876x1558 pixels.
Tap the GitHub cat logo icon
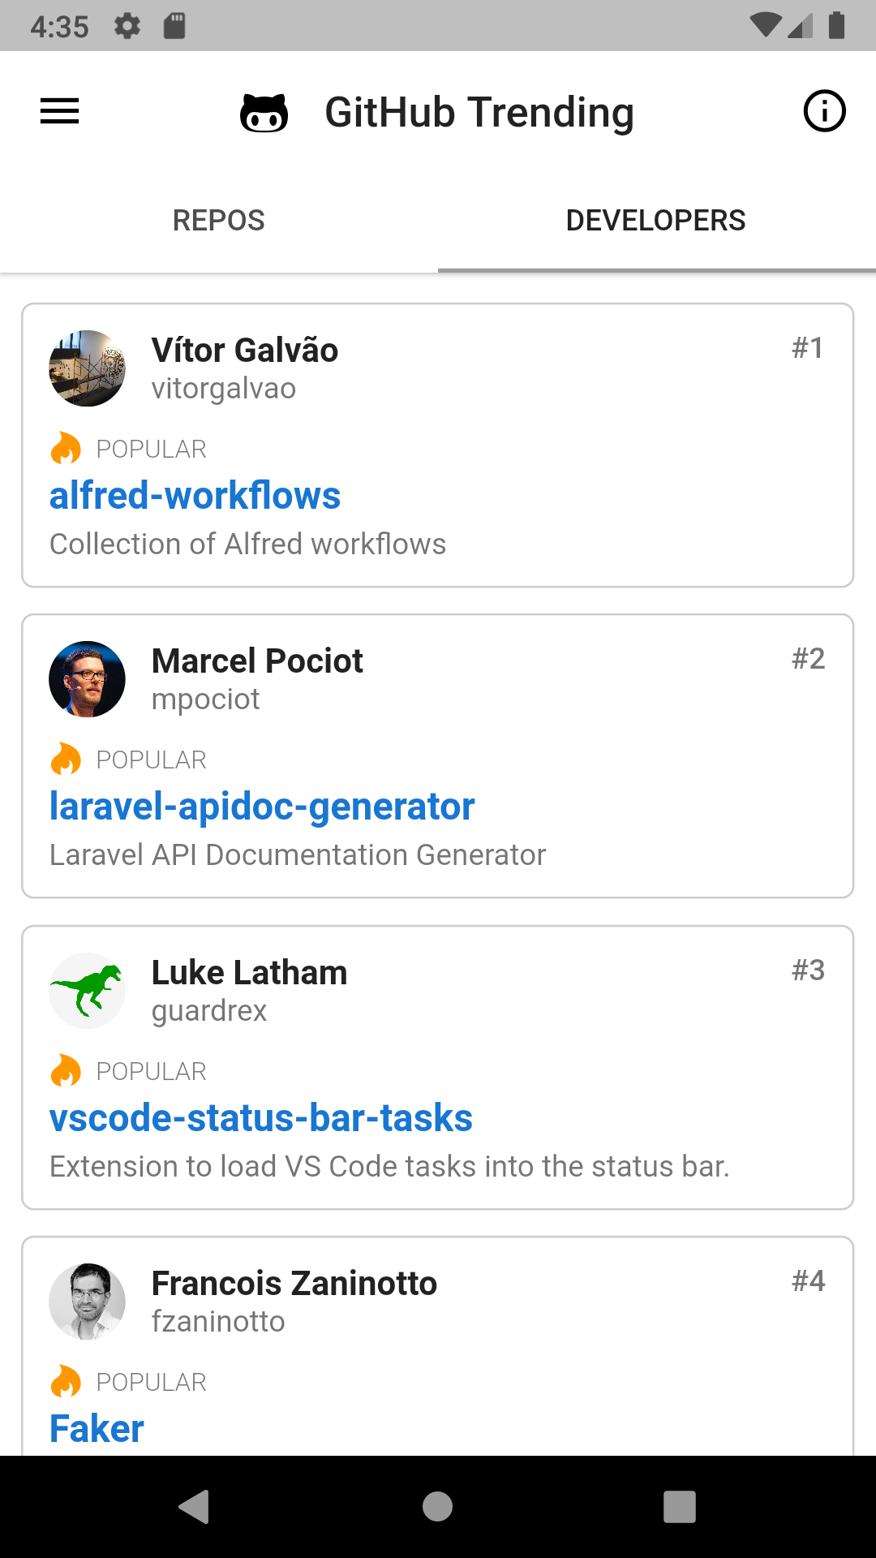[264, 113]
